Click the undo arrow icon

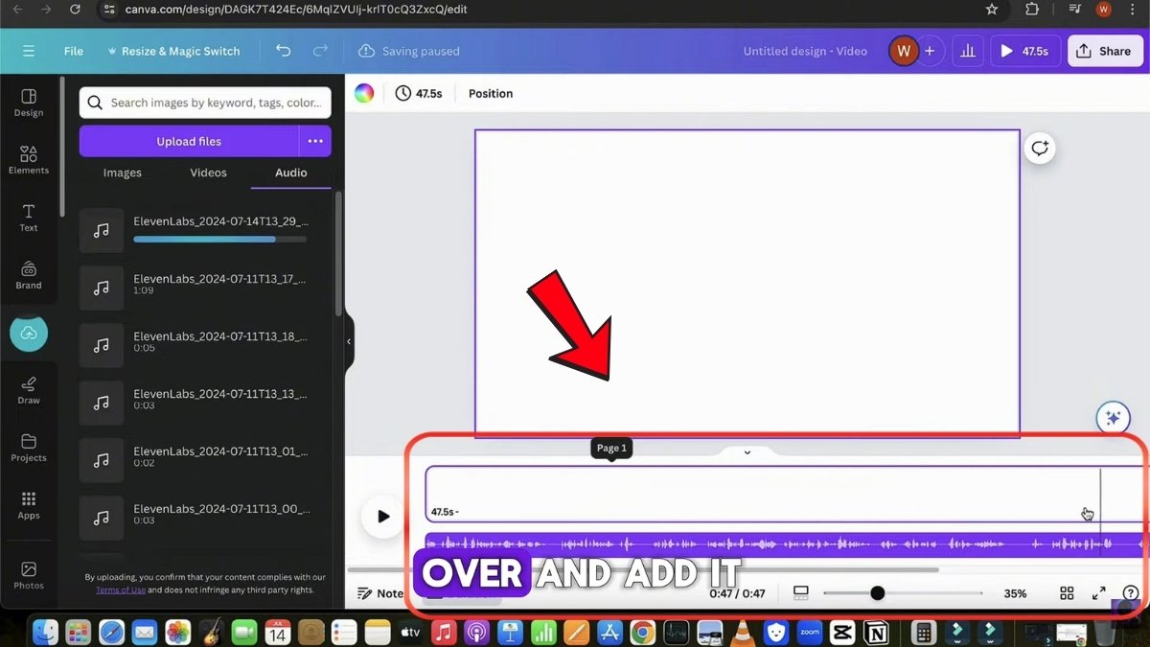click(283, 51)
